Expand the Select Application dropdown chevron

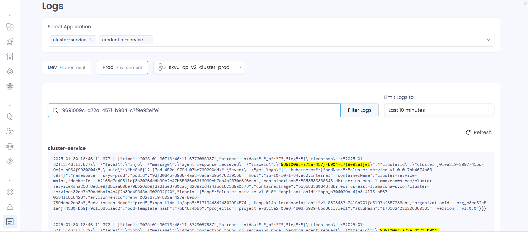tap(488, 40)
